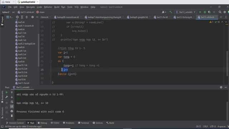229x129 pixels.
Task: Toggle scroll to end in Run console
Action: point(12,106)
